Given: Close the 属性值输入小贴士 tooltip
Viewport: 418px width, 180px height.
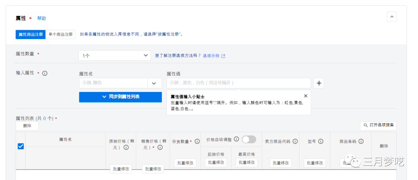Looking at the screenshot, I should (305, 96).
